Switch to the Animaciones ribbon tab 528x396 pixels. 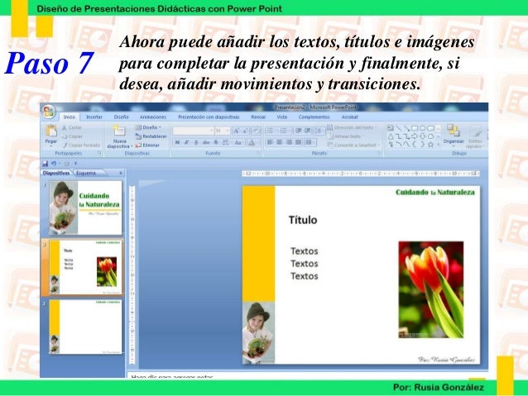pyautogui.click(x=153, y=117)
